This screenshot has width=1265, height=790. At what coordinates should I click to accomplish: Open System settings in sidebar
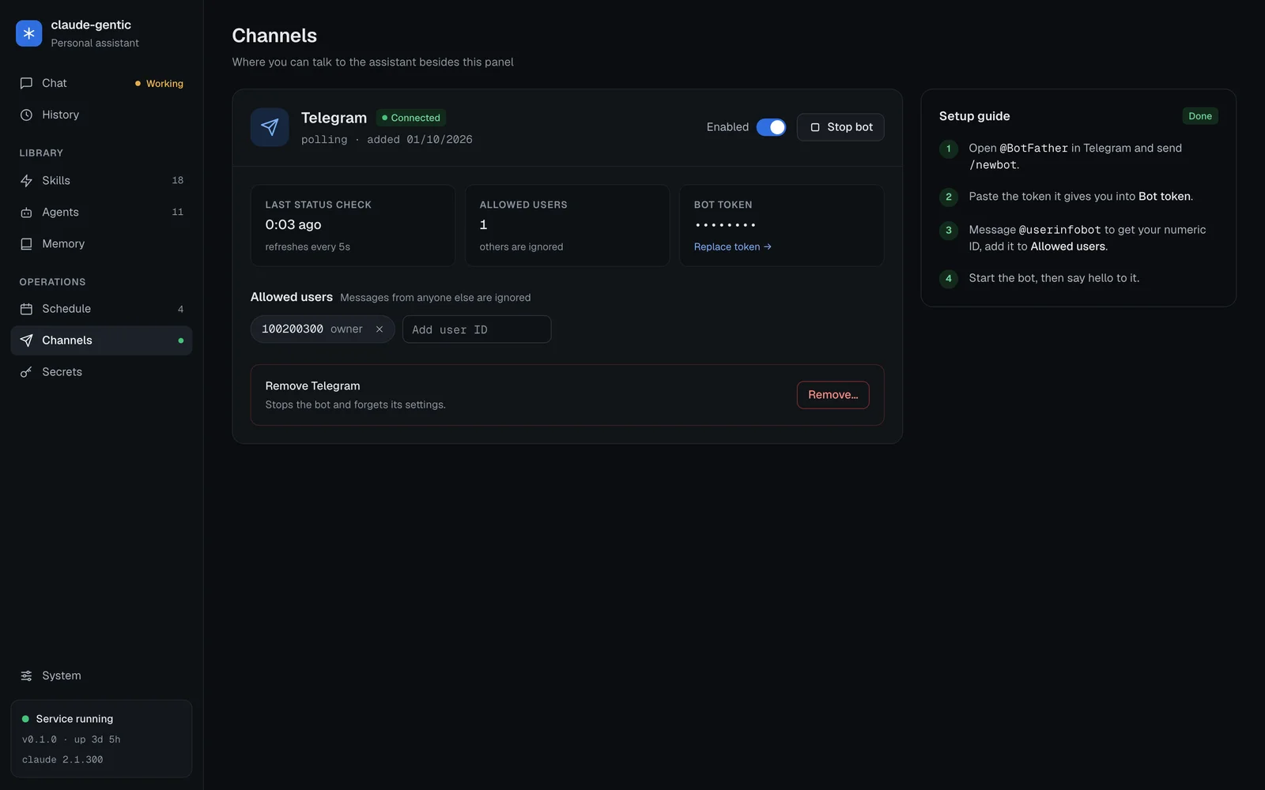[101, 675]
